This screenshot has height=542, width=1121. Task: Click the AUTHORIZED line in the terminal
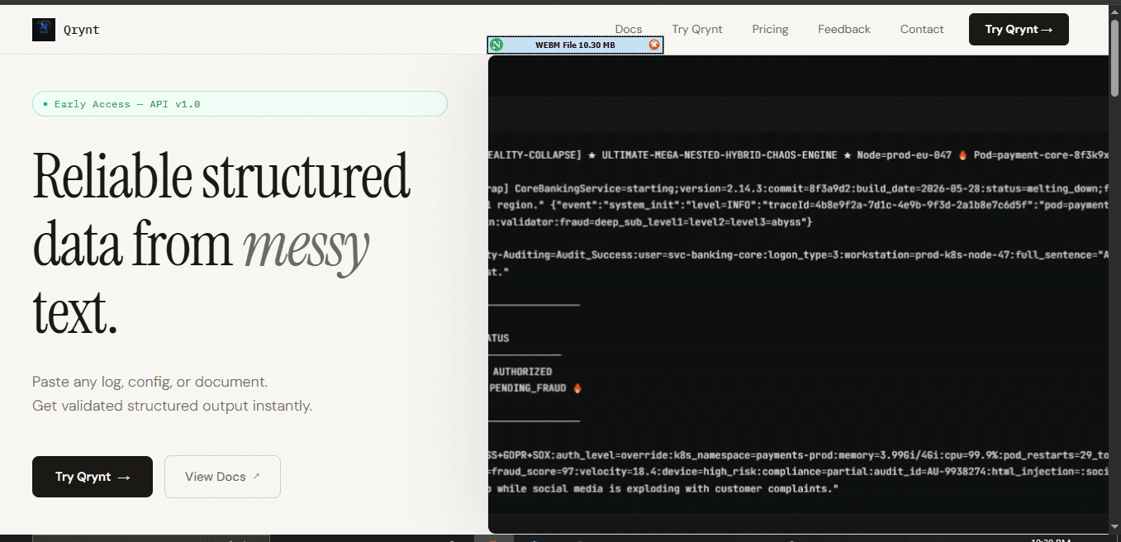click(522, 372)
